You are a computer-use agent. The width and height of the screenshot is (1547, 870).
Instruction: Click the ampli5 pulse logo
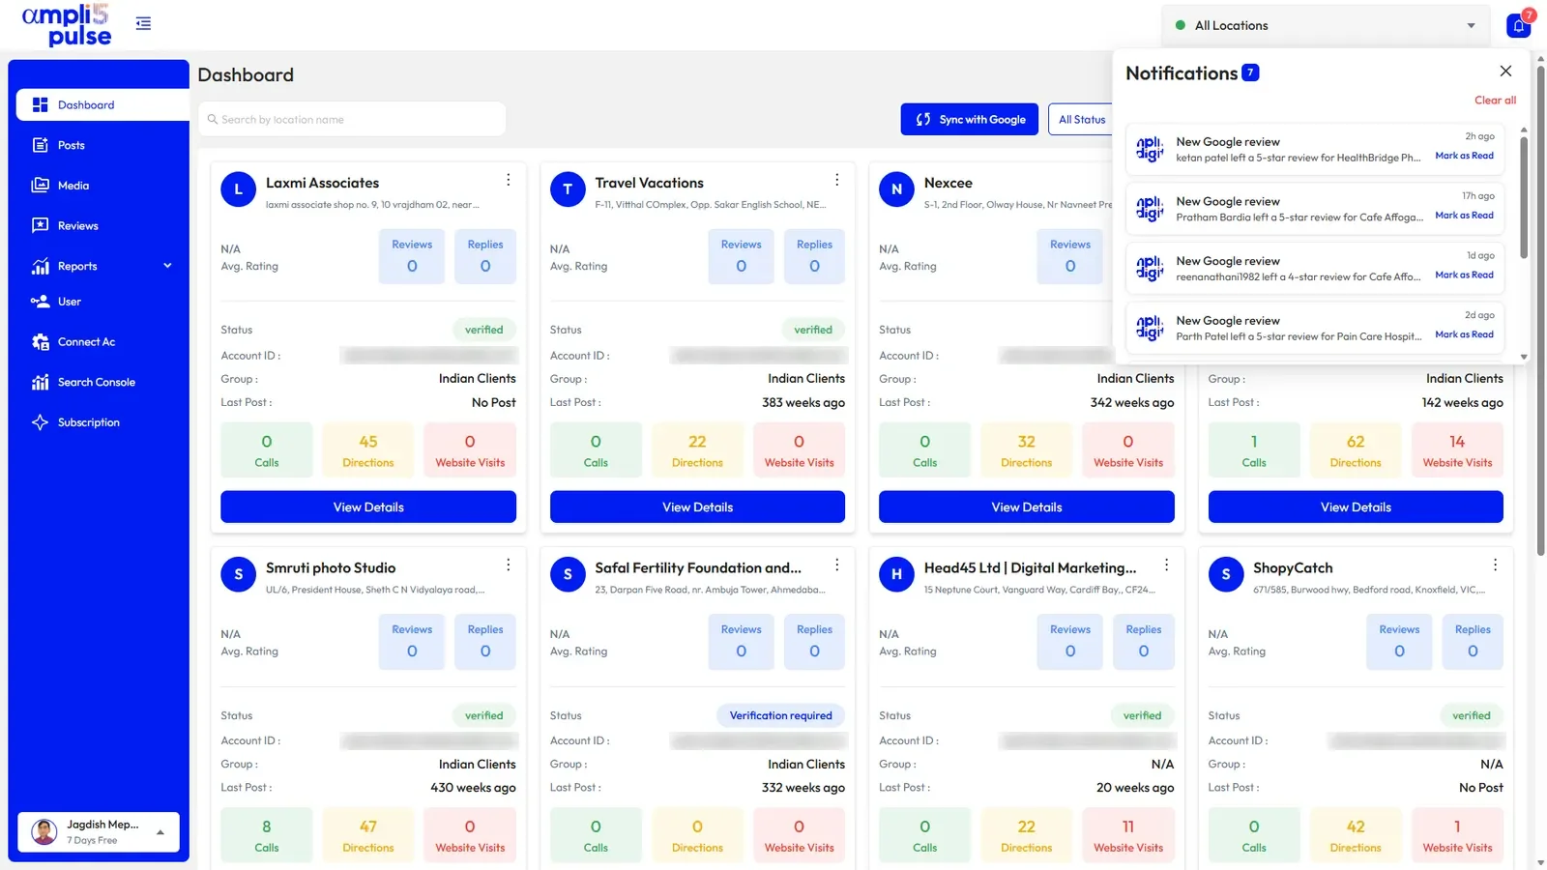pyautogui.click(x=67, y=25)
